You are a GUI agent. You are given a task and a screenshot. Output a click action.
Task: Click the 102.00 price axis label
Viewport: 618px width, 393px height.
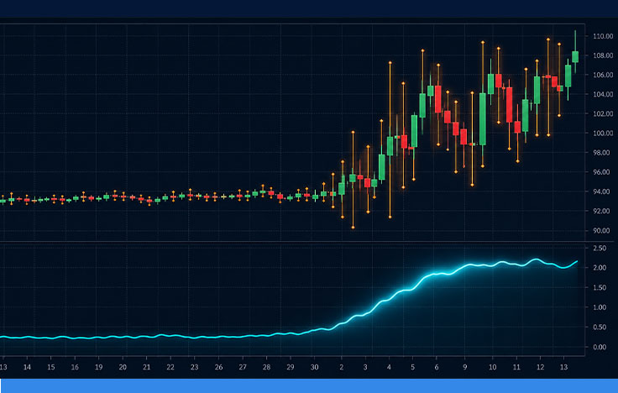603,114
